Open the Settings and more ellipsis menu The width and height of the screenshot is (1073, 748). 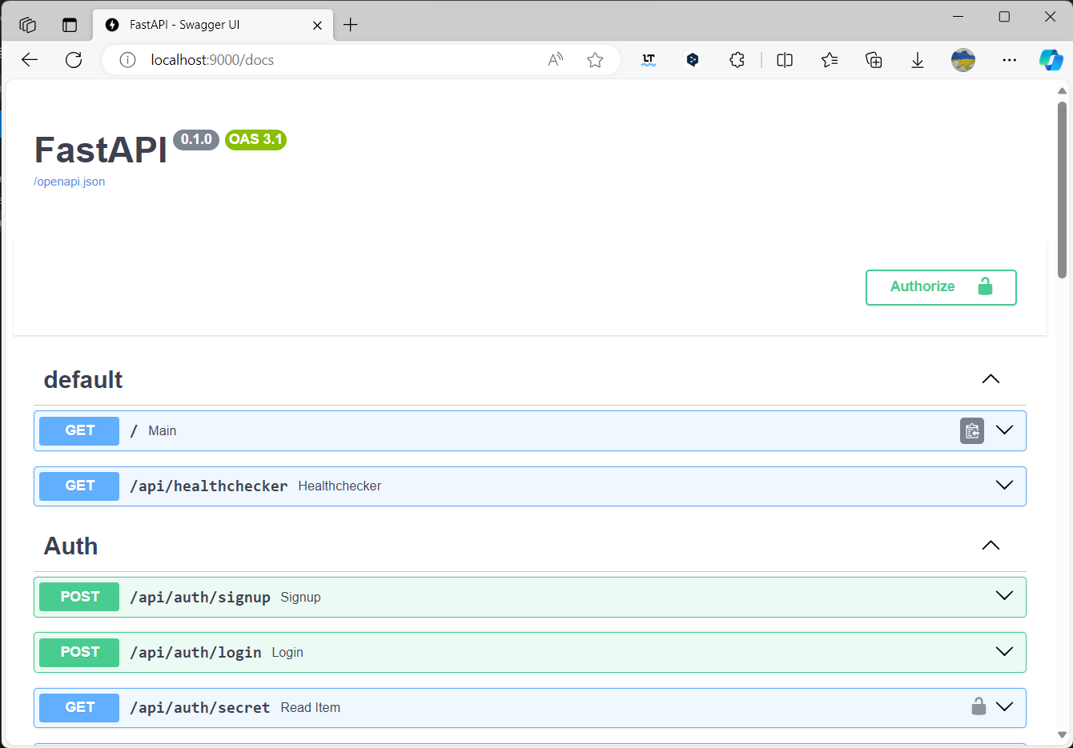click(1009, 60)
